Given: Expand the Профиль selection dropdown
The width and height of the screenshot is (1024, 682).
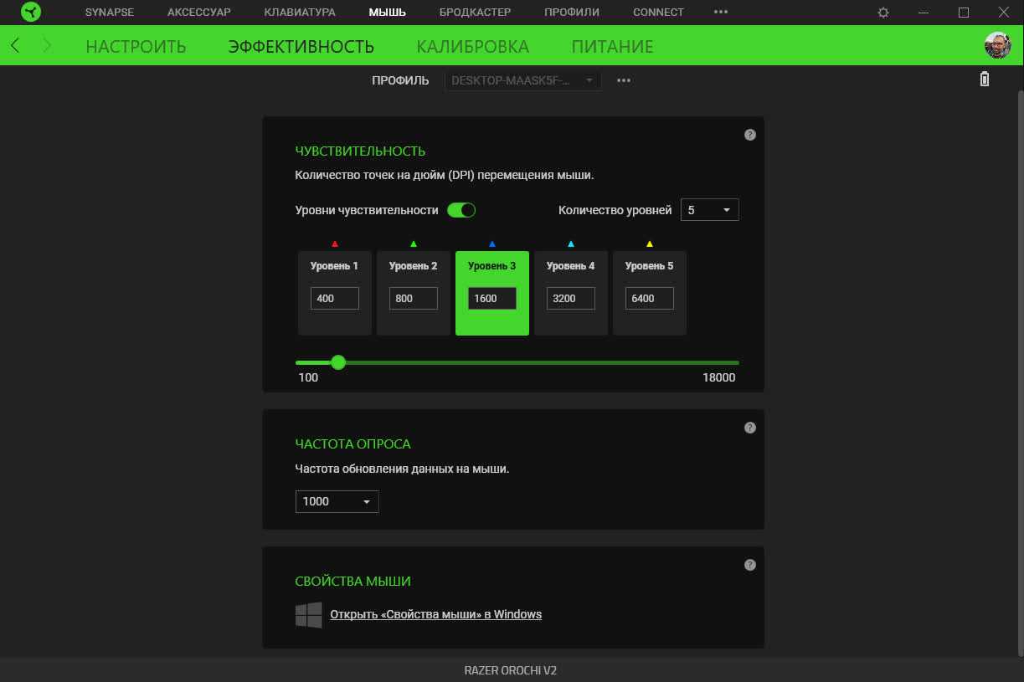Looking at the screenshot, I should point(522,80).
